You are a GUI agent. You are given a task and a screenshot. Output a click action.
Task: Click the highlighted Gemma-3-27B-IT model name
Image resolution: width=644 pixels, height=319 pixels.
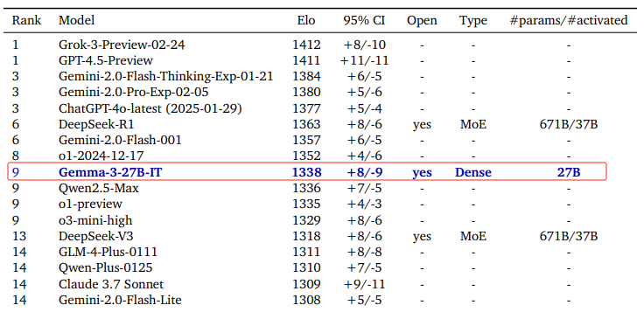click(x=110, y=172)
